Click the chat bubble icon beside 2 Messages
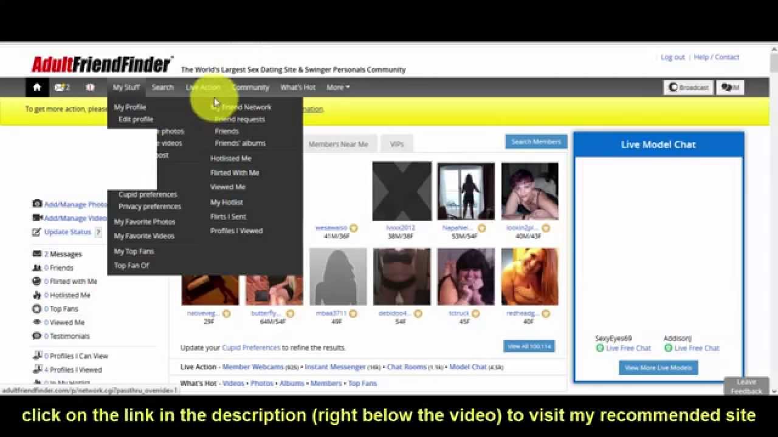This screenshot has height=437, width=778. pyautogui.click(x=37, y=254)
